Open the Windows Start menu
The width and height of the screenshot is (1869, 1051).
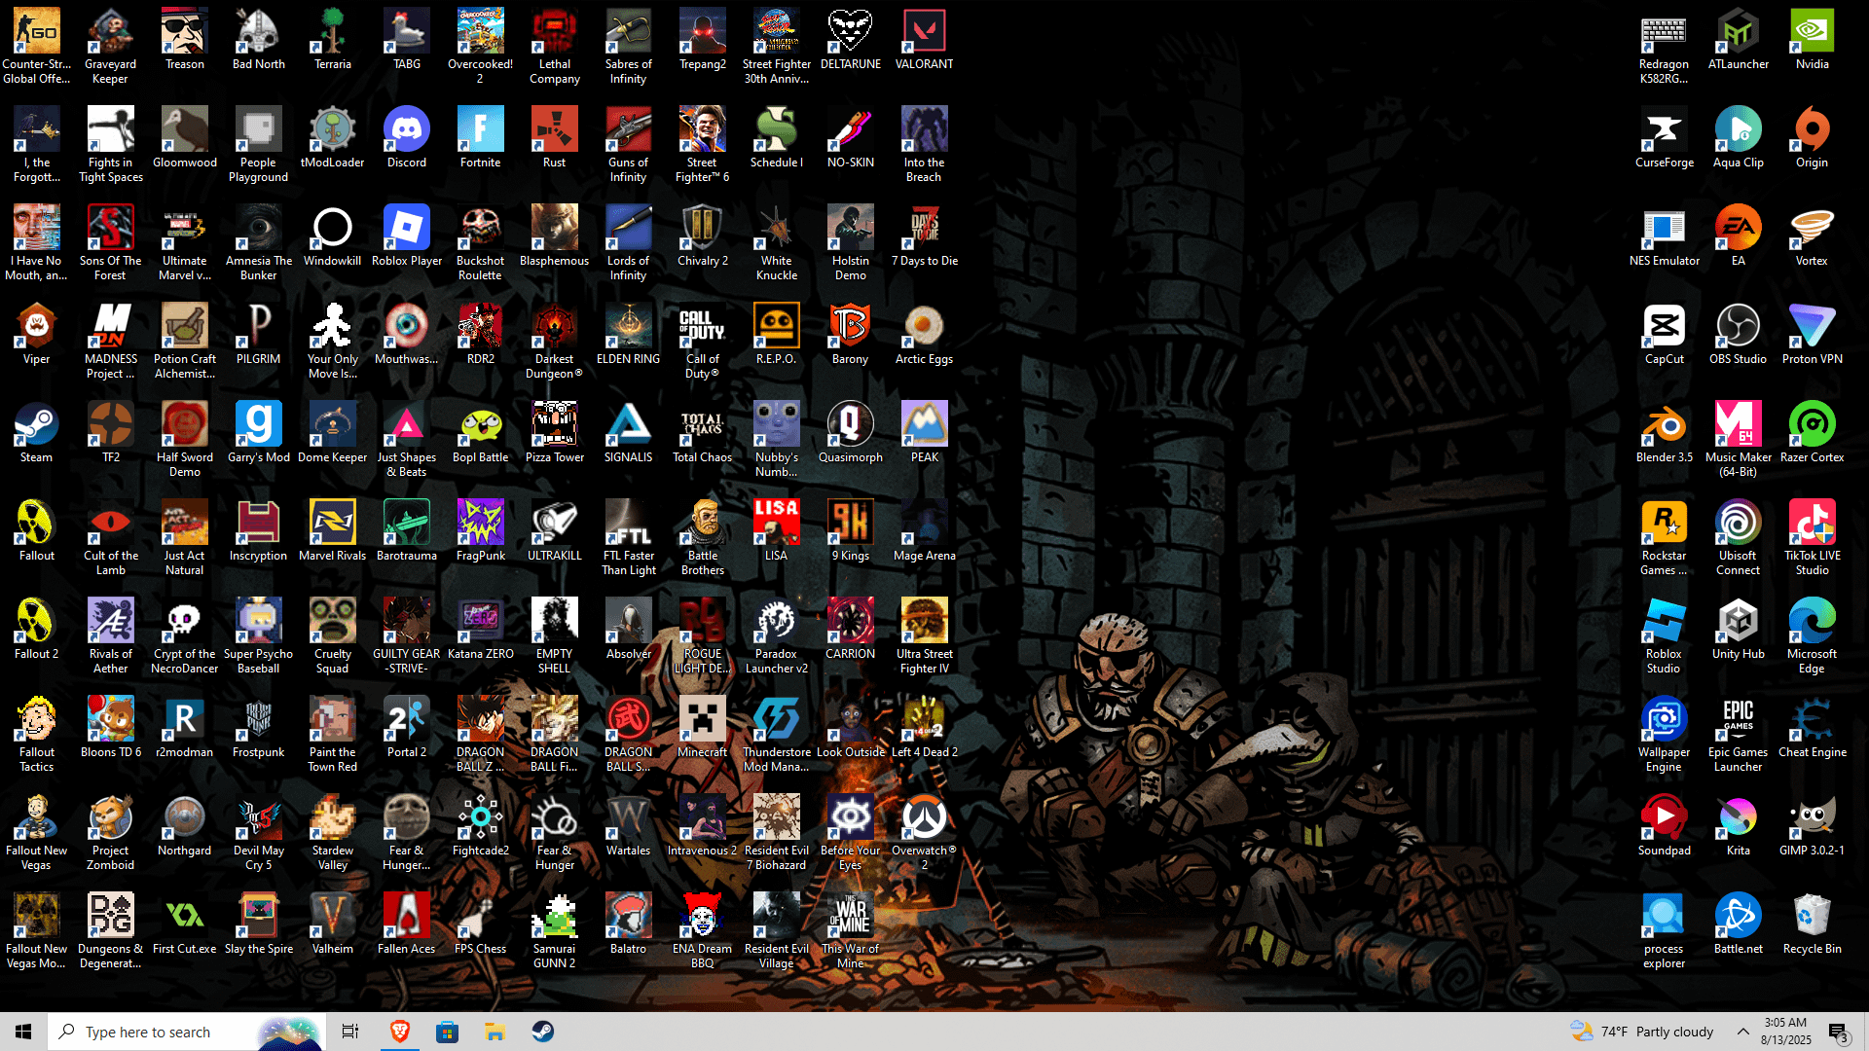point(23,1032)
